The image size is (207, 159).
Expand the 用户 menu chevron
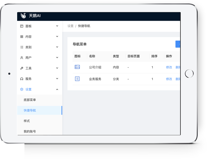[x=57, y=57]
